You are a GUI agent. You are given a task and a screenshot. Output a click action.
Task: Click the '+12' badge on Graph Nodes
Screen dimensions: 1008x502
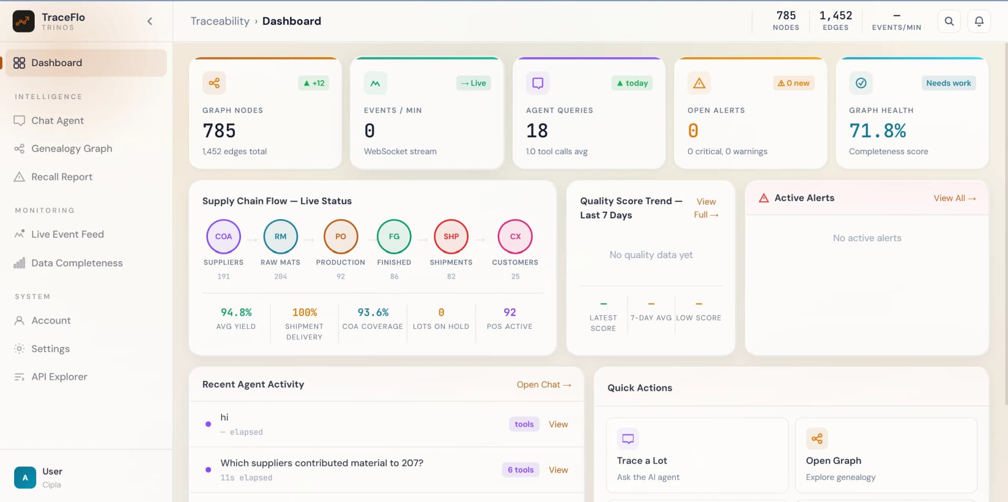point(314,83)
